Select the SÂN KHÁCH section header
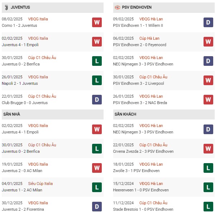 tap(164, 114)
